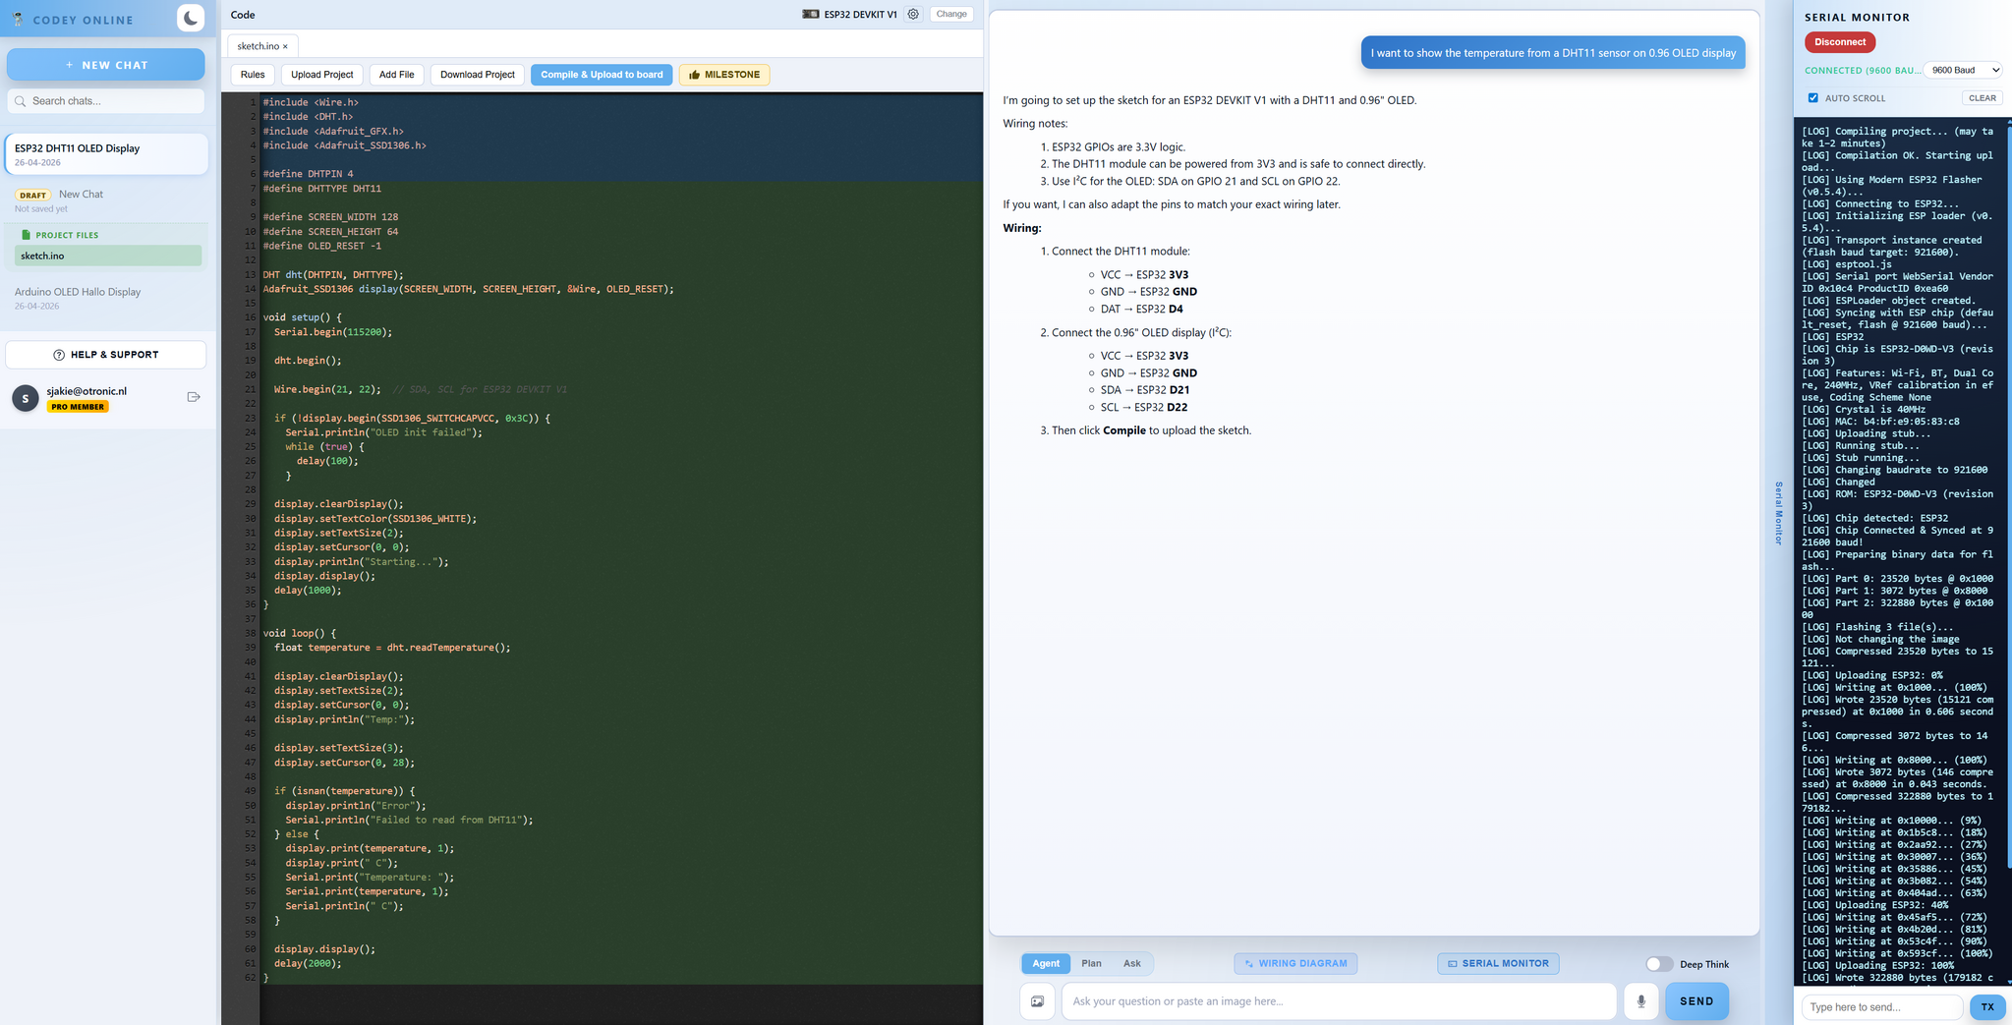Click code line 'Serial.begin(115200);'

coord(333,332)
